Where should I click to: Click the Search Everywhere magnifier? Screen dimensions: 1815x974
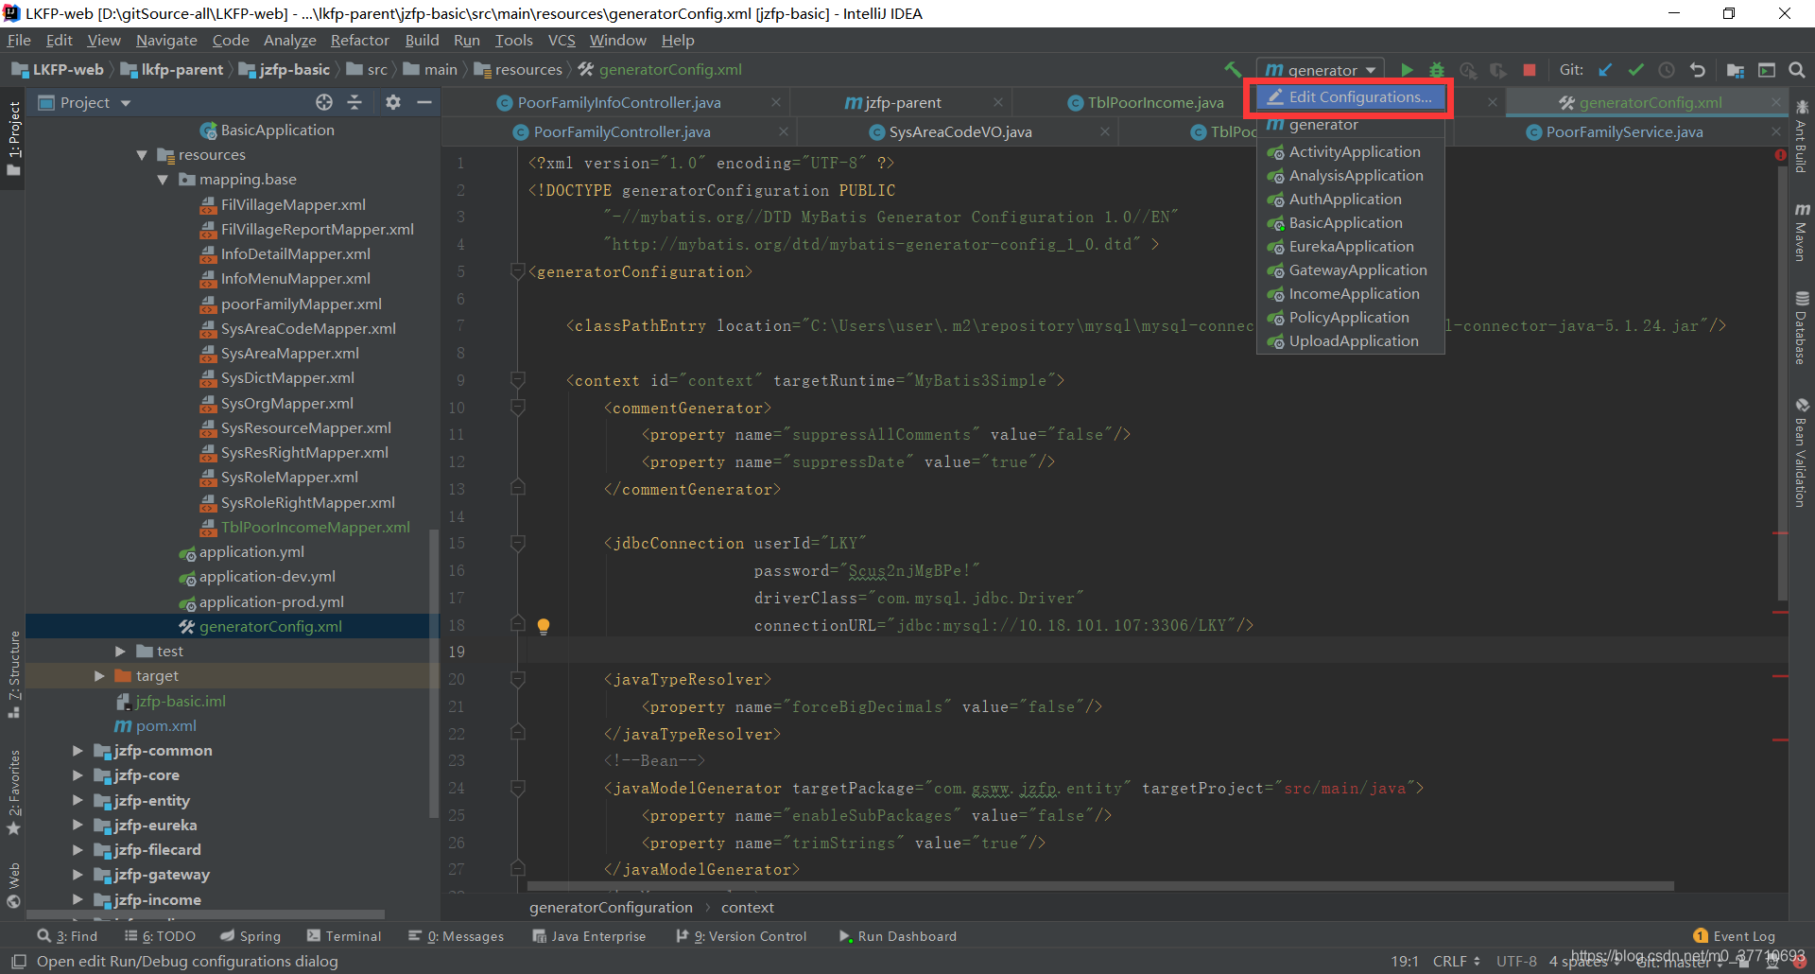[x=1797, y=70]
